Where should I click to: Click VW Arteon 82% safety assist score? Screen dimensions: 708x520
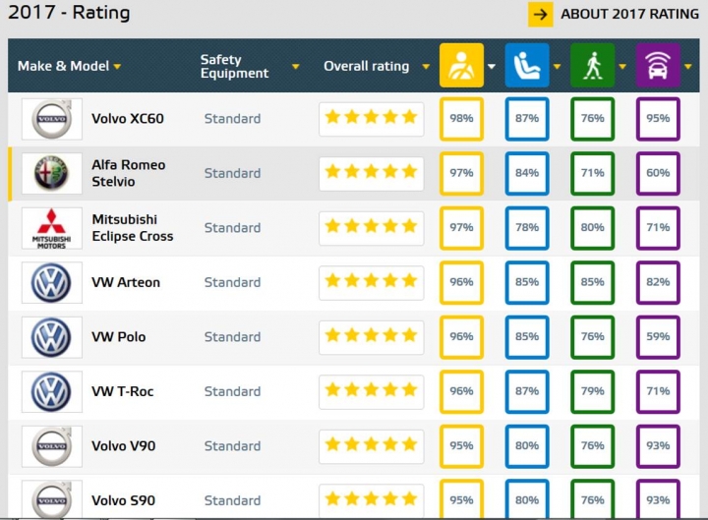[x=658, y=282]
